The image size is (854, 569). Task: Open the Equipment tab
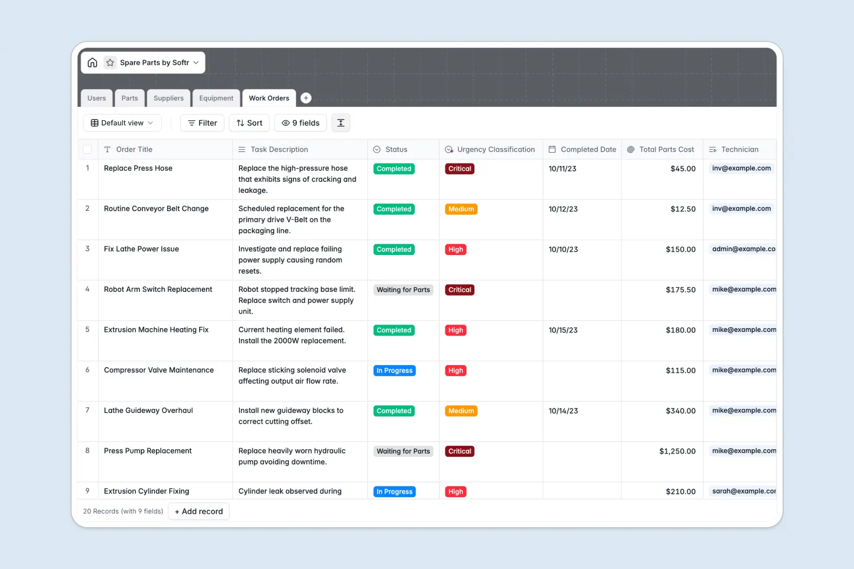(x=216, y=98)
